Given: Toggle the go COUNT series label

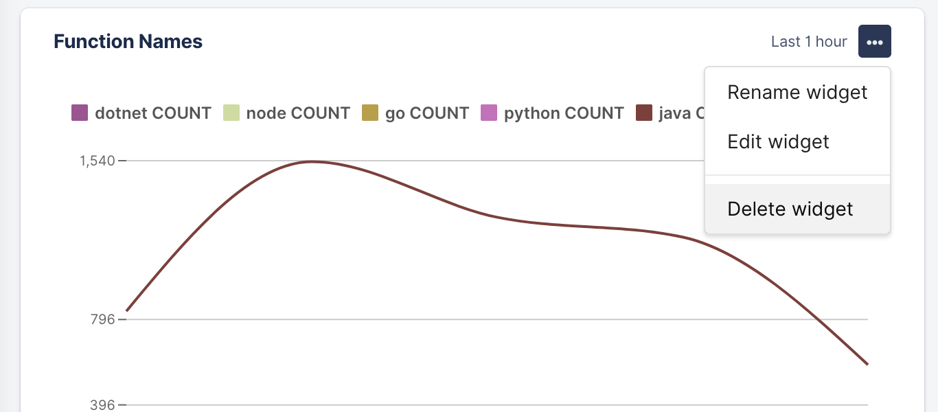Looking at the screenshot, I should [427, 113].
